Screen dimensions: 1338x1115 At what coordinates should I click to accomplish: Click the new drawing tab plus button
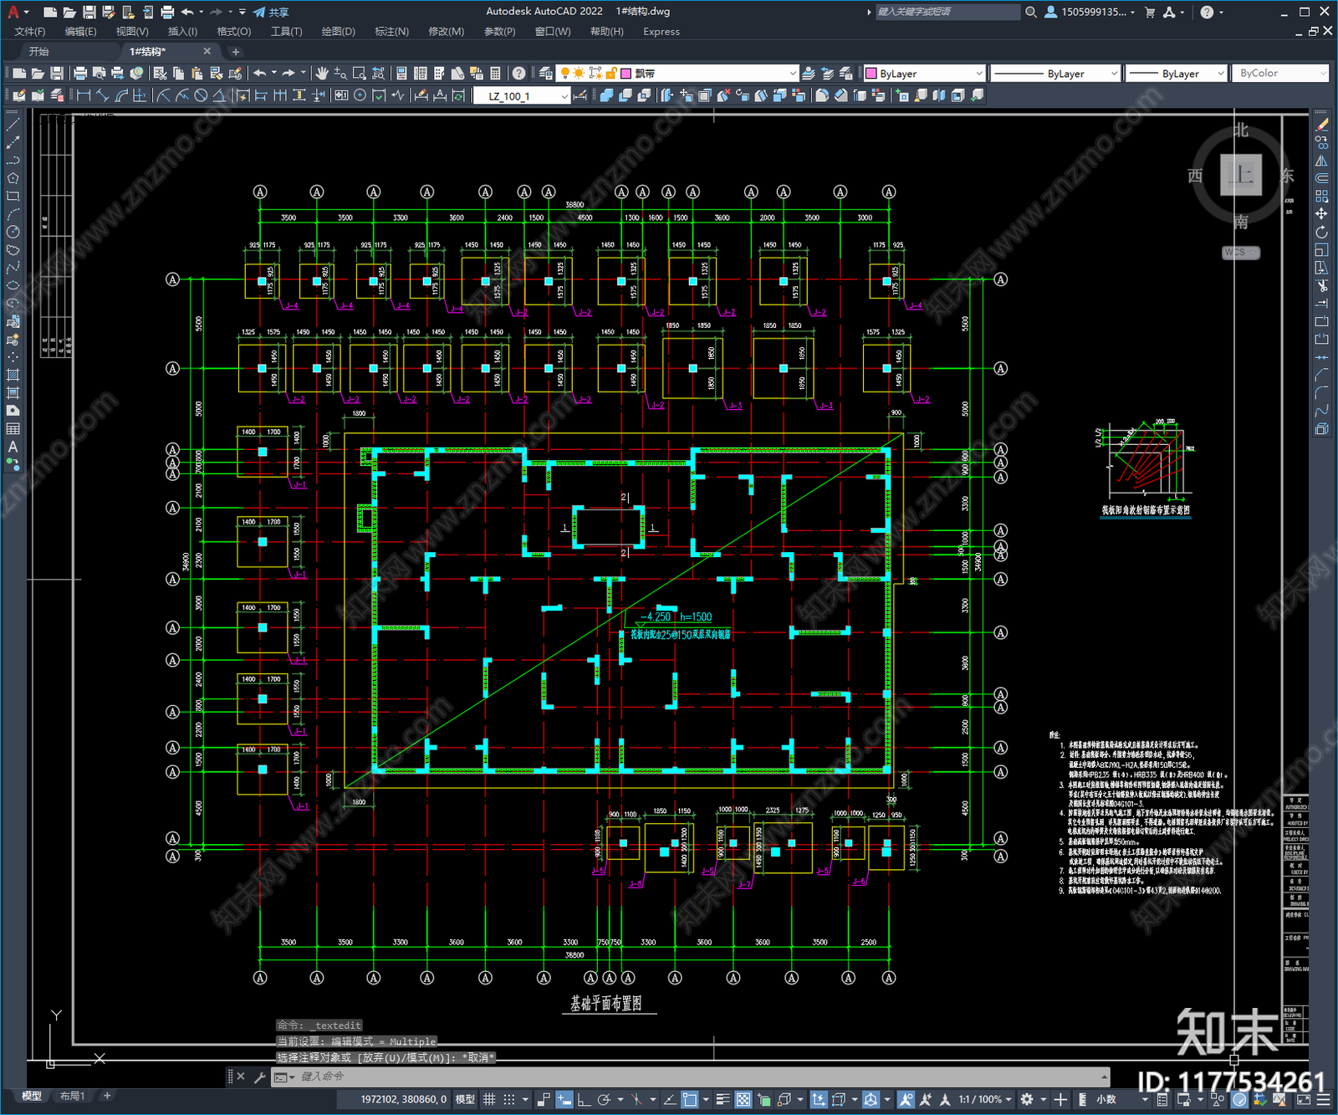pyautogui.click(x=235, y=52)
